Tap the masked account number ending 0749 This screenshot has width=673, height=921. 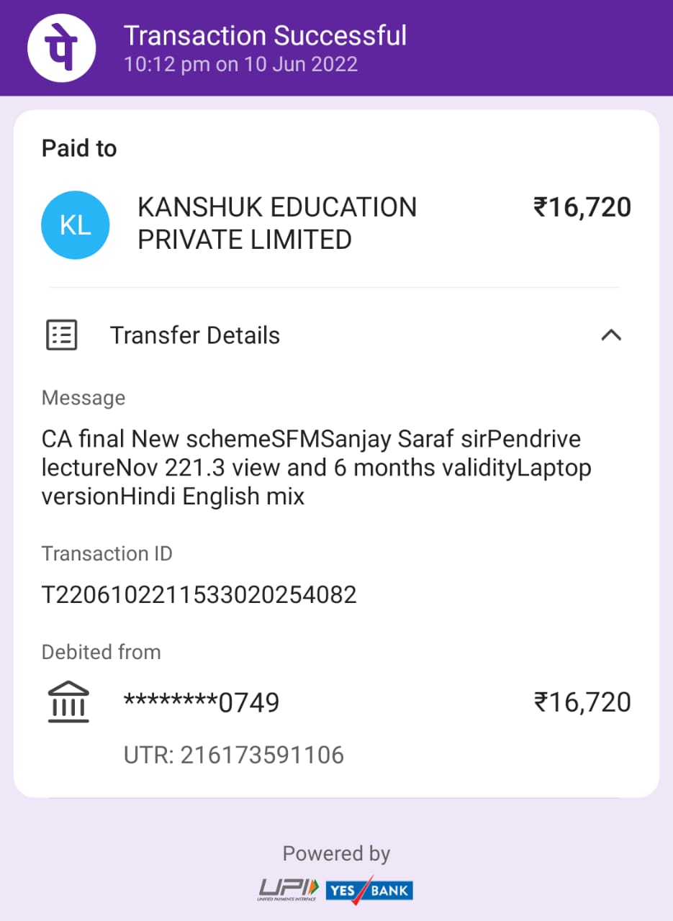(x=202, y=702)
